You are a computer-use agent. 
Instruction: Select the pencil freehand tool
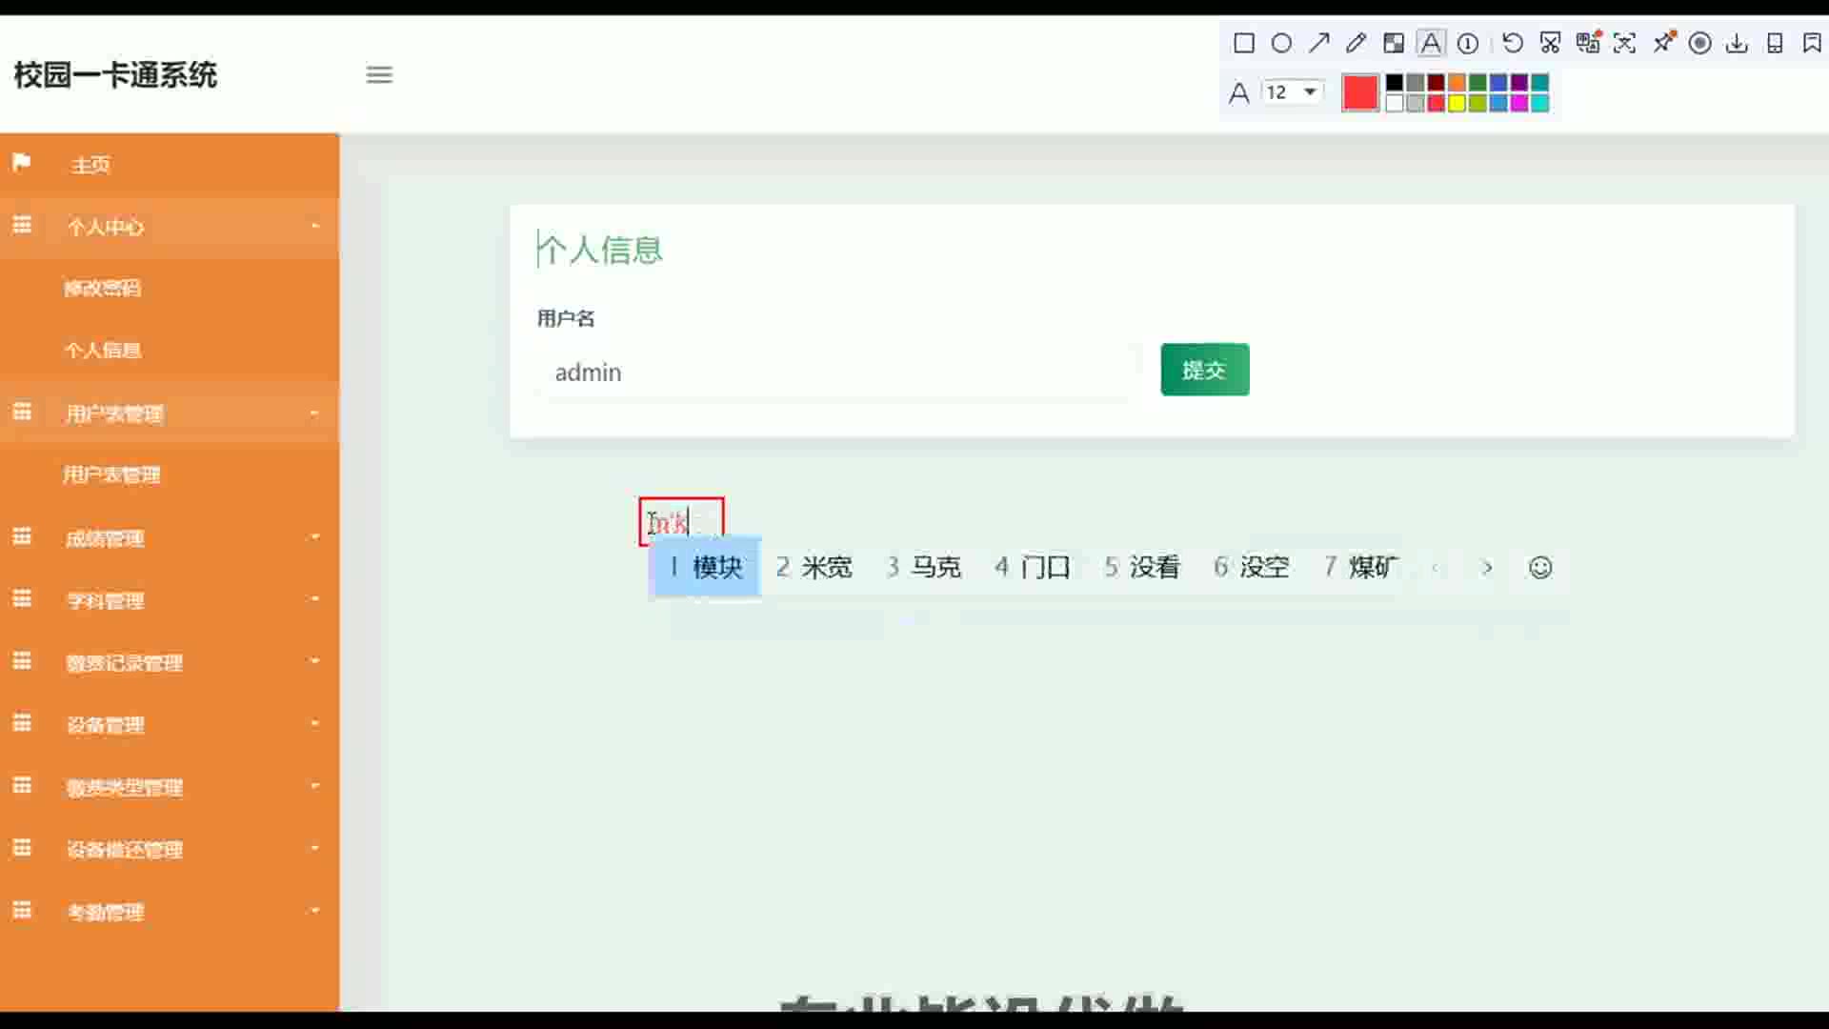[1356, 43]
